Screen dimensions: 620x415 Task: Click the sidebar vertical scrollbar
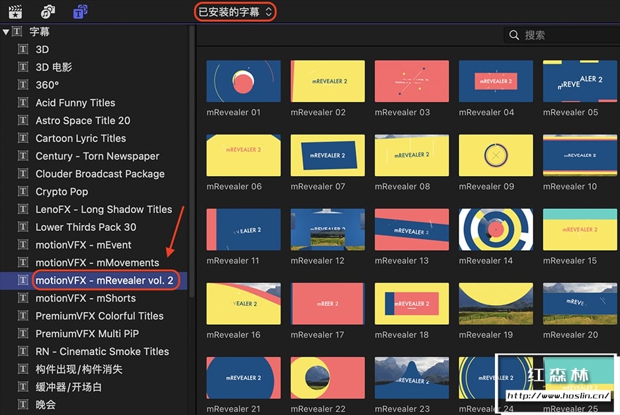192,161
